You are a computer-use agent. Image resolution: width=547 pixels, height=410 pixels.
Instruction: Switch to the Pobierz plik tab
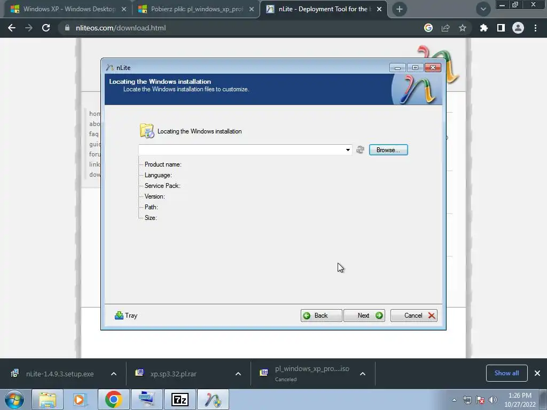[196, 9]
